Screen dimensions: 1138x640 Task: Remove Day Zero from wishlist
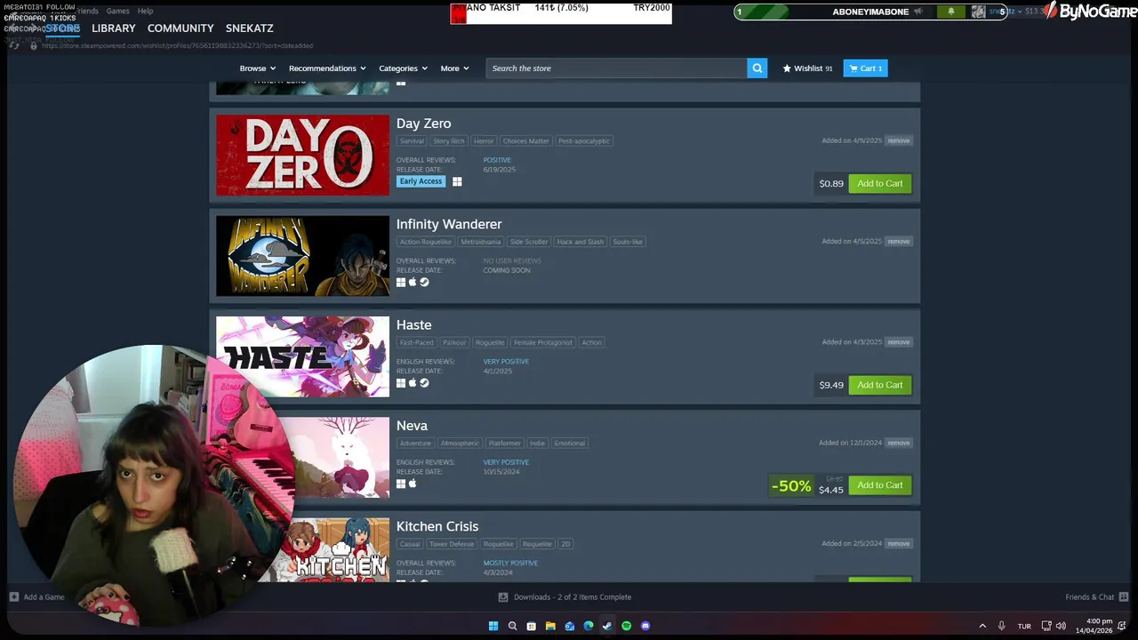coord(899,140)
